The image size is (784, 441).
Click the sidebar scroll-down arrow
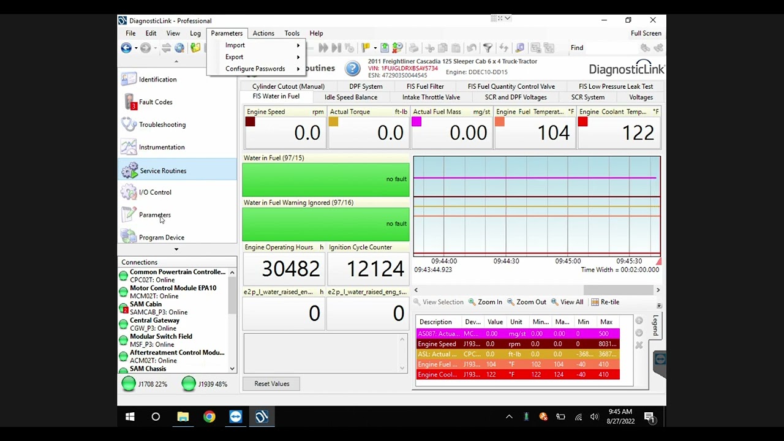pos(176,249)
